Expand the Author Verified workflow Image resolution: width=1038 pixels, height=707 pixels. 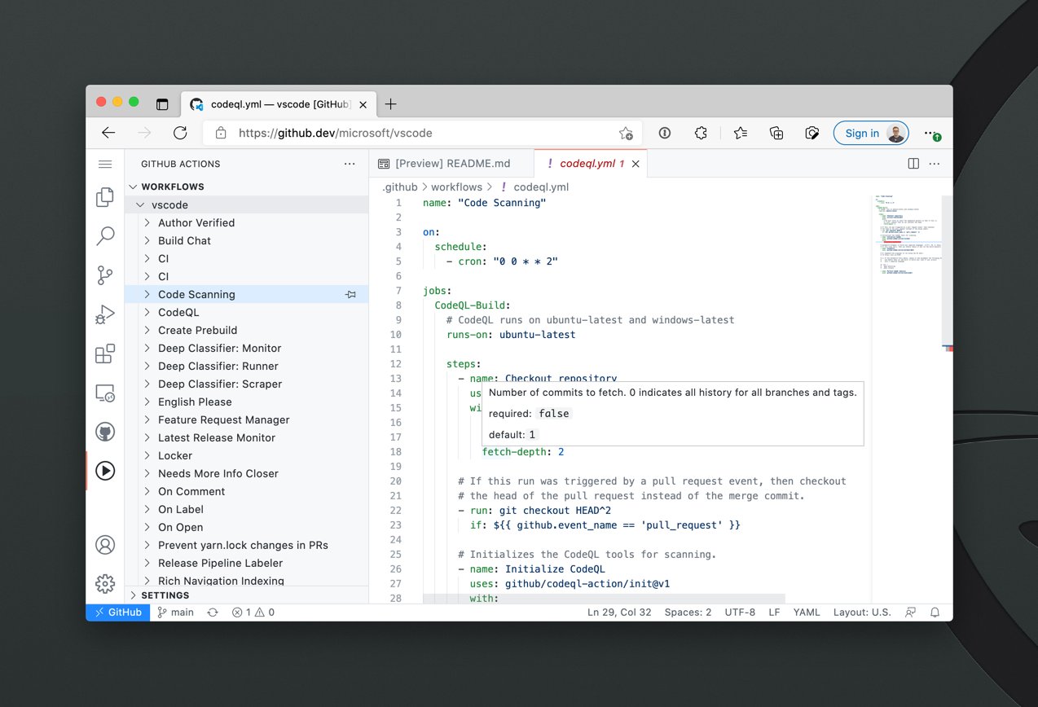coord(147,223)
